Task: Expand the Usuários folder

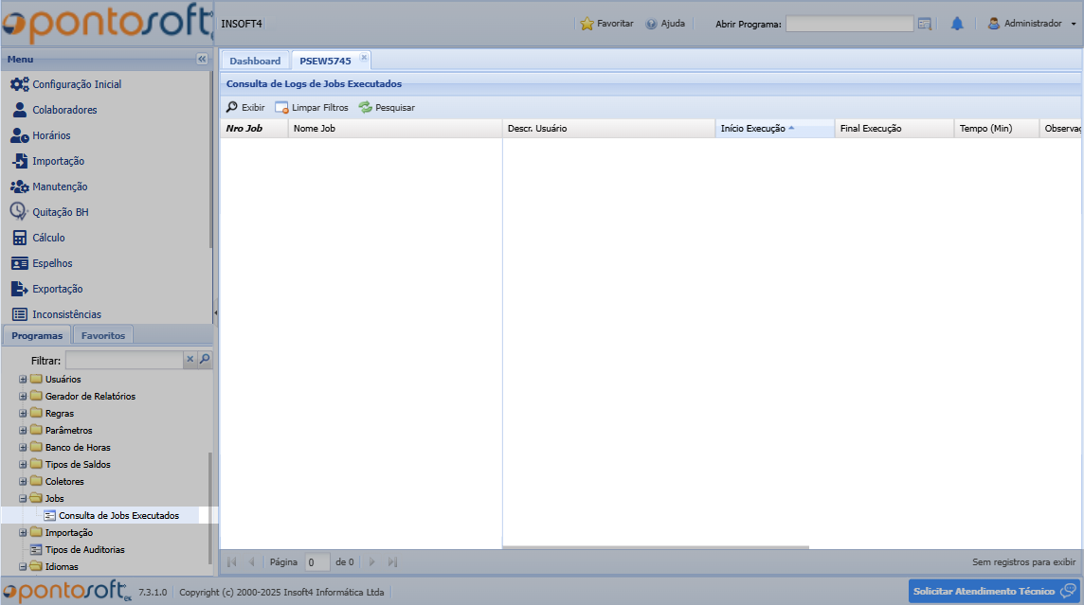Action: pyautogui.click(x=23, y=380)
